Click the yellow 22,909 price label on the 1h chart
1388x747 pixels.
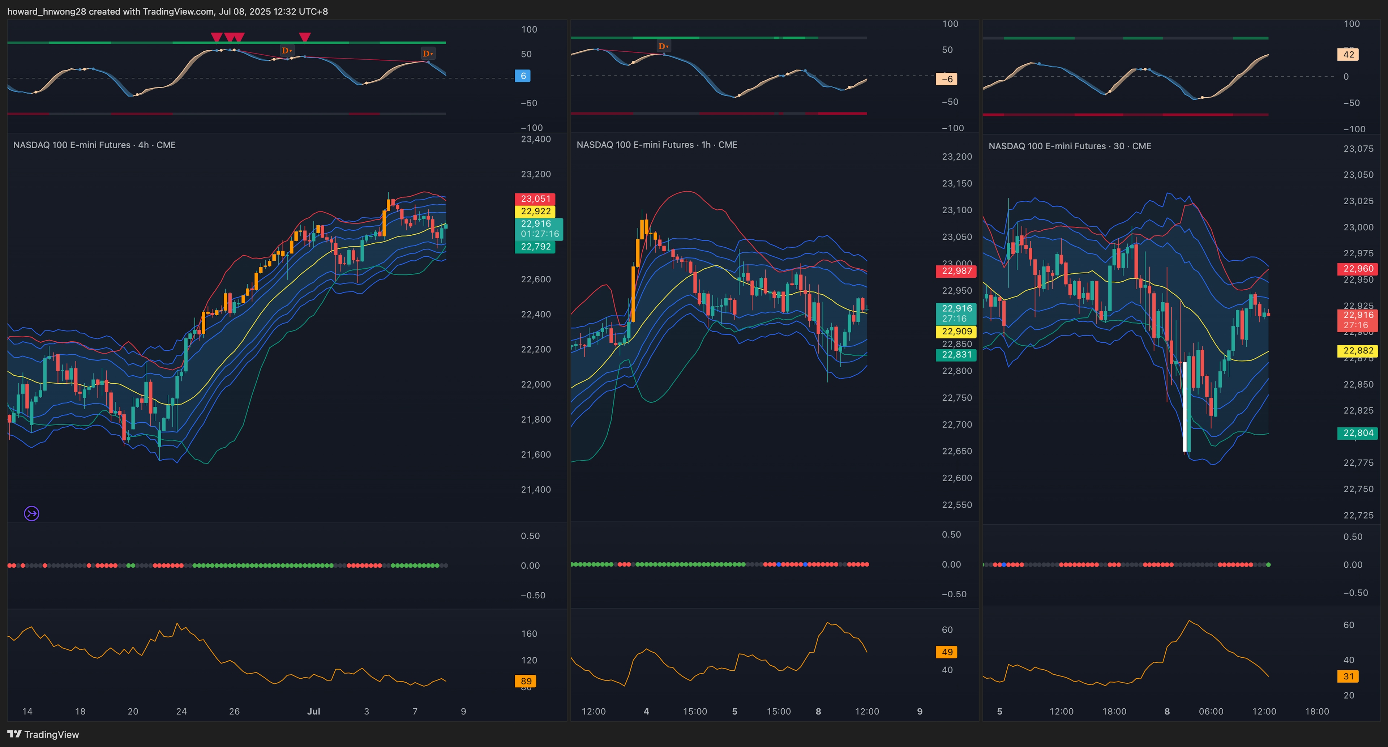(x=956, y=332)
